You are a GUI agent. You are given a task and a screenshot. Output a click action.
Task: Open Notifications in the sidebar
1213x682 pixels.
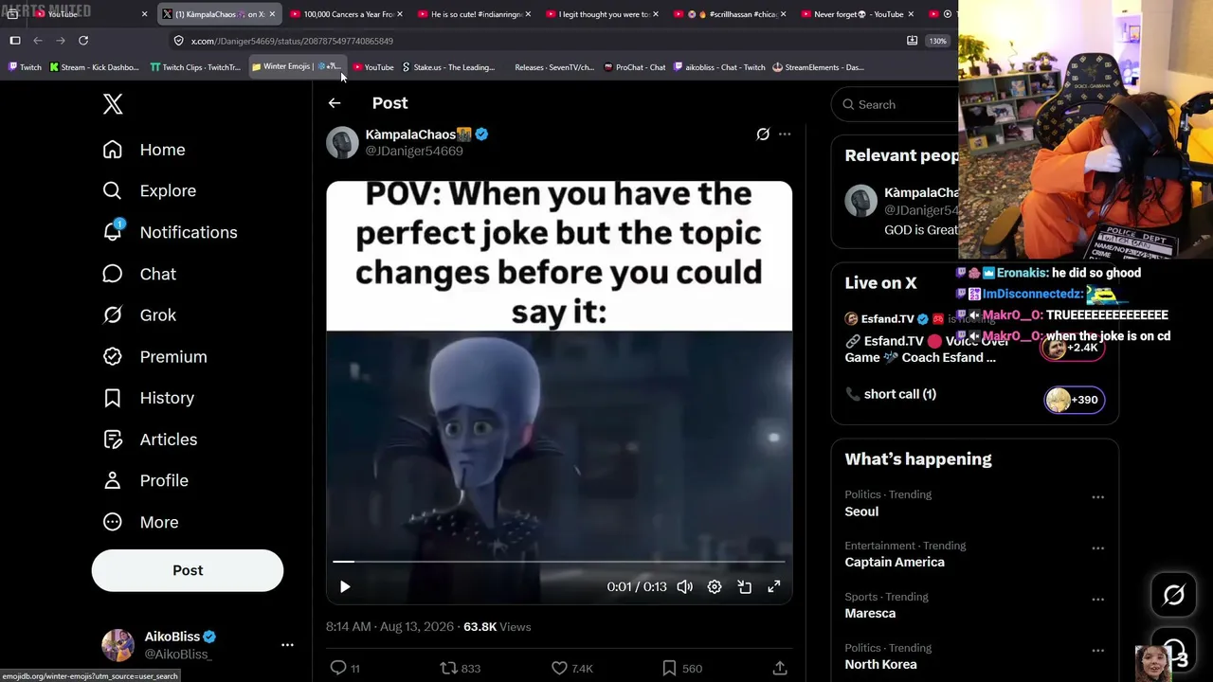pyautogui.click(x=170, y=232)
